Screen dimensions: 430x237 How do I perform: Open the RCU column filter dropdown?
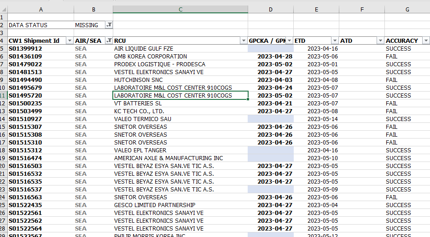(244, 40)
